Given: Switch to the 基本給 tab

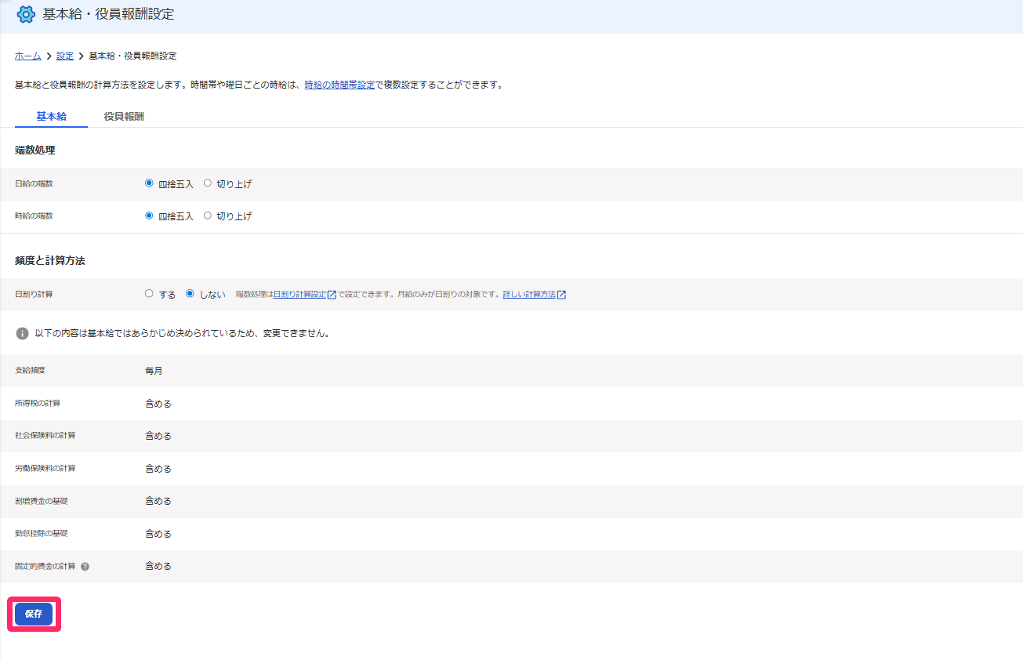Looking at the screenshot, I should [51, 116].
